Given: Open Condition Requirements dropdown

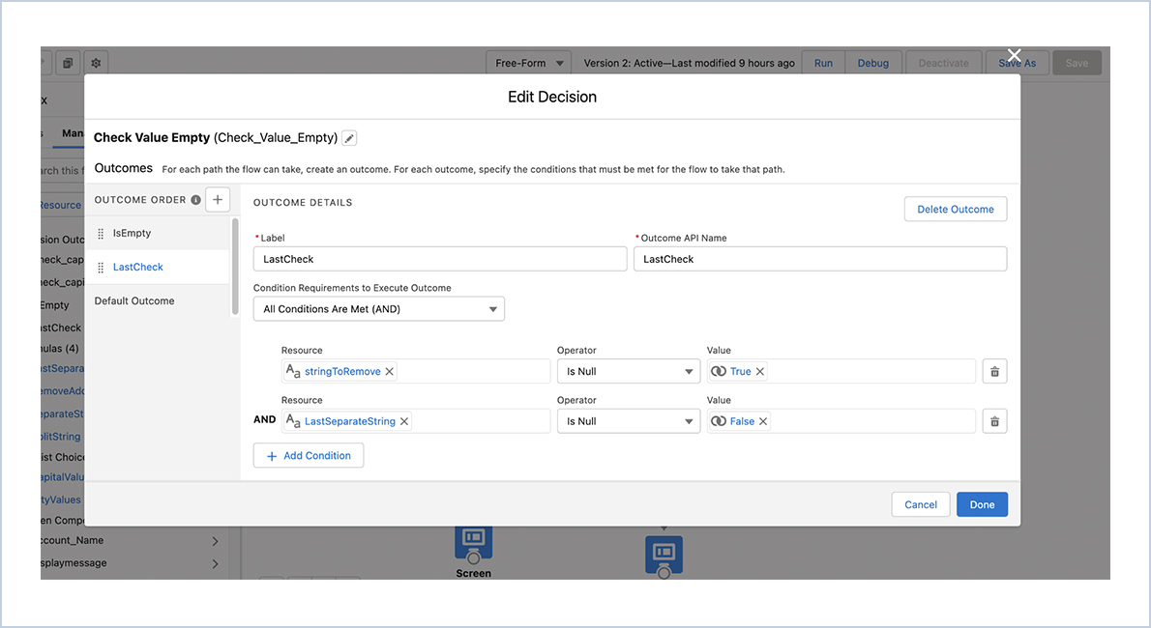Looking at the screenshot, I should click(378, 309).
